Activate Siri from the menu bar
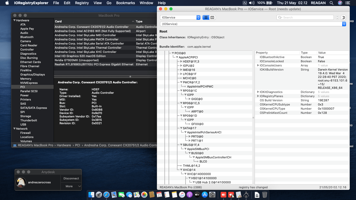 click(340, 3)
